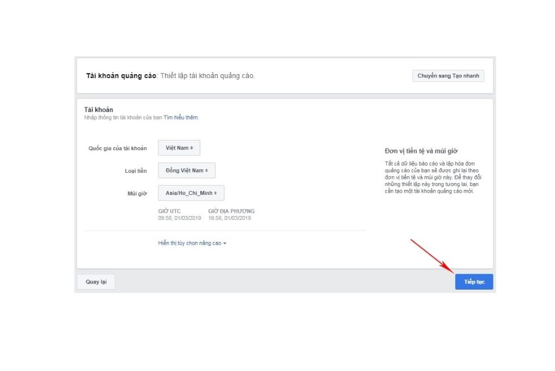Select the UTC time 09:58, 01/03/2019
This screenshot has width=555, height=371.
click(x=179, y=218)
